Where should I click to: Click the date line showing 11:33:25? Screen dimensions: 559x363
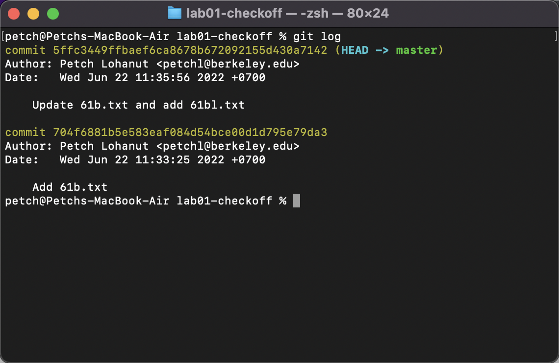[x=162, y=159]
